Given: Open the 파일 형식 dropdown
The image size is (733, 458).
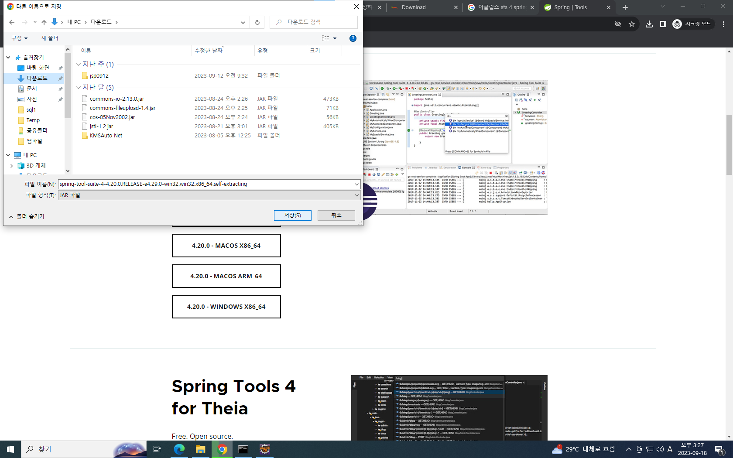Looking at the screenshot, I should tap(356, 195).
